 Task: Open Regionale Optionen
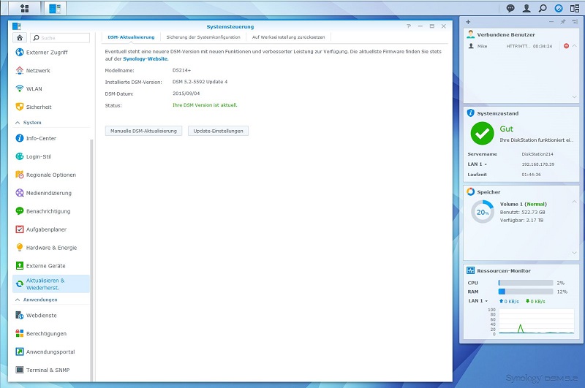coord(51,175)
